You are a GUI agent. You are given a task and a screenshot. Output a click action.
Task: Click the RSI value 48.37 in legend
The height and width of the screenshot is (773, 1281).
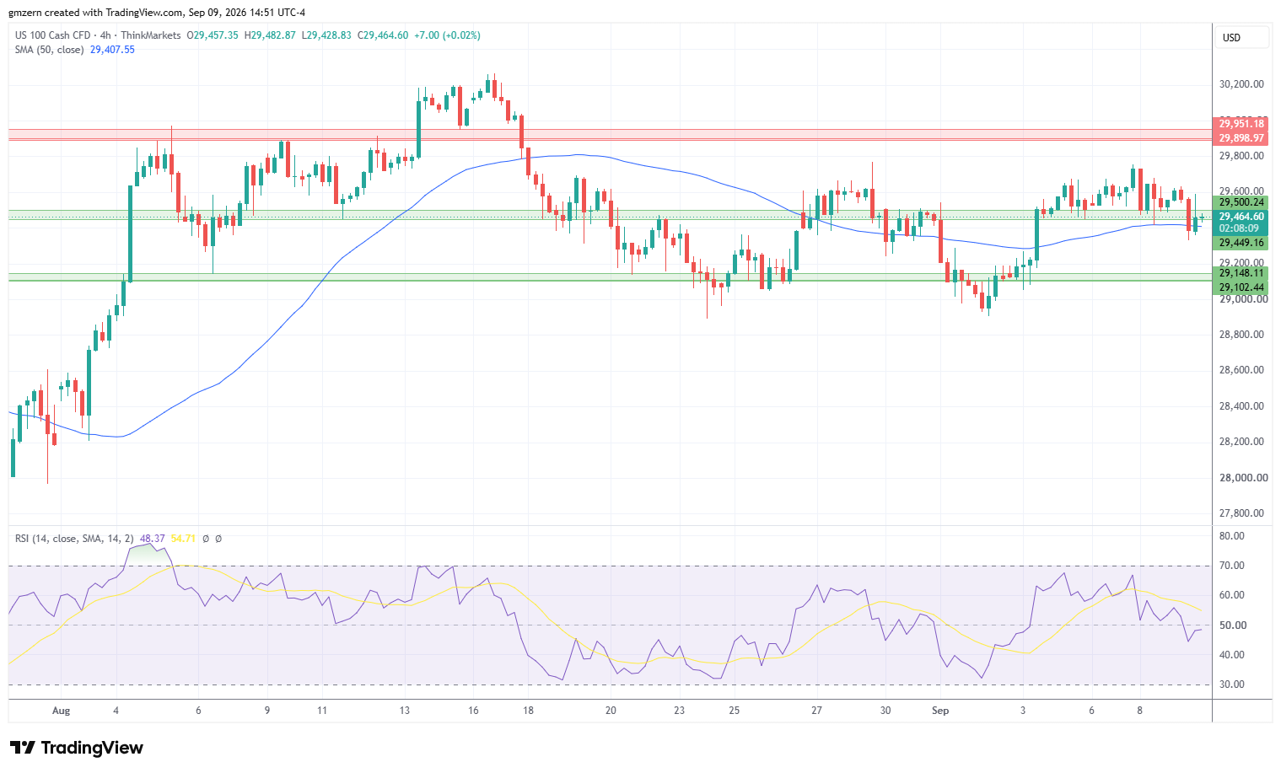click(153, 539)
